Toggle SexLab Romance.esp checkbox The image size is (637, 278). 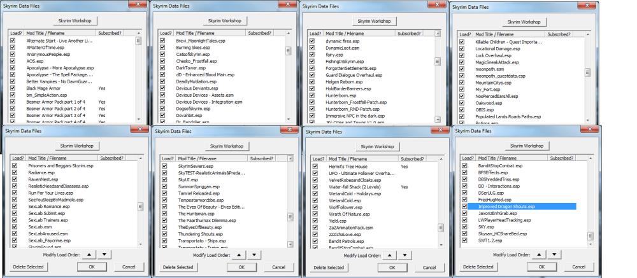coord(15,207)
